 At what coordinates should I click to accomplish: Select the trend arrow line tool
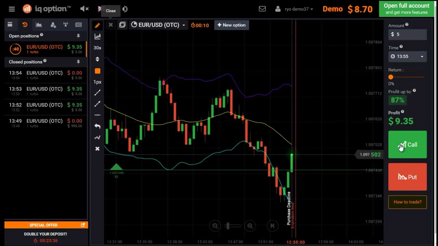click(x=98, y=104)
